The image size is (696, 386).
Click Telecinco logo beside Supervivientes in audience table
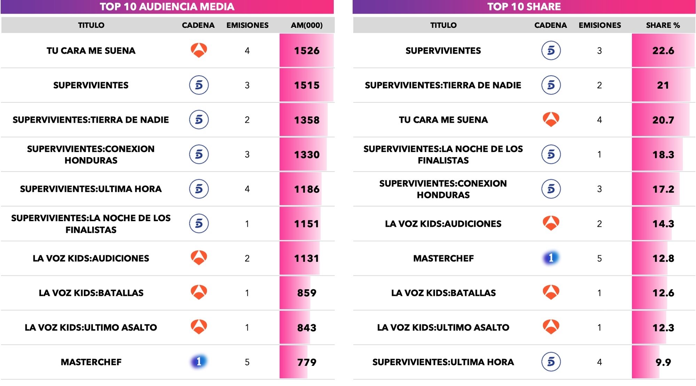tap(199, 85)
